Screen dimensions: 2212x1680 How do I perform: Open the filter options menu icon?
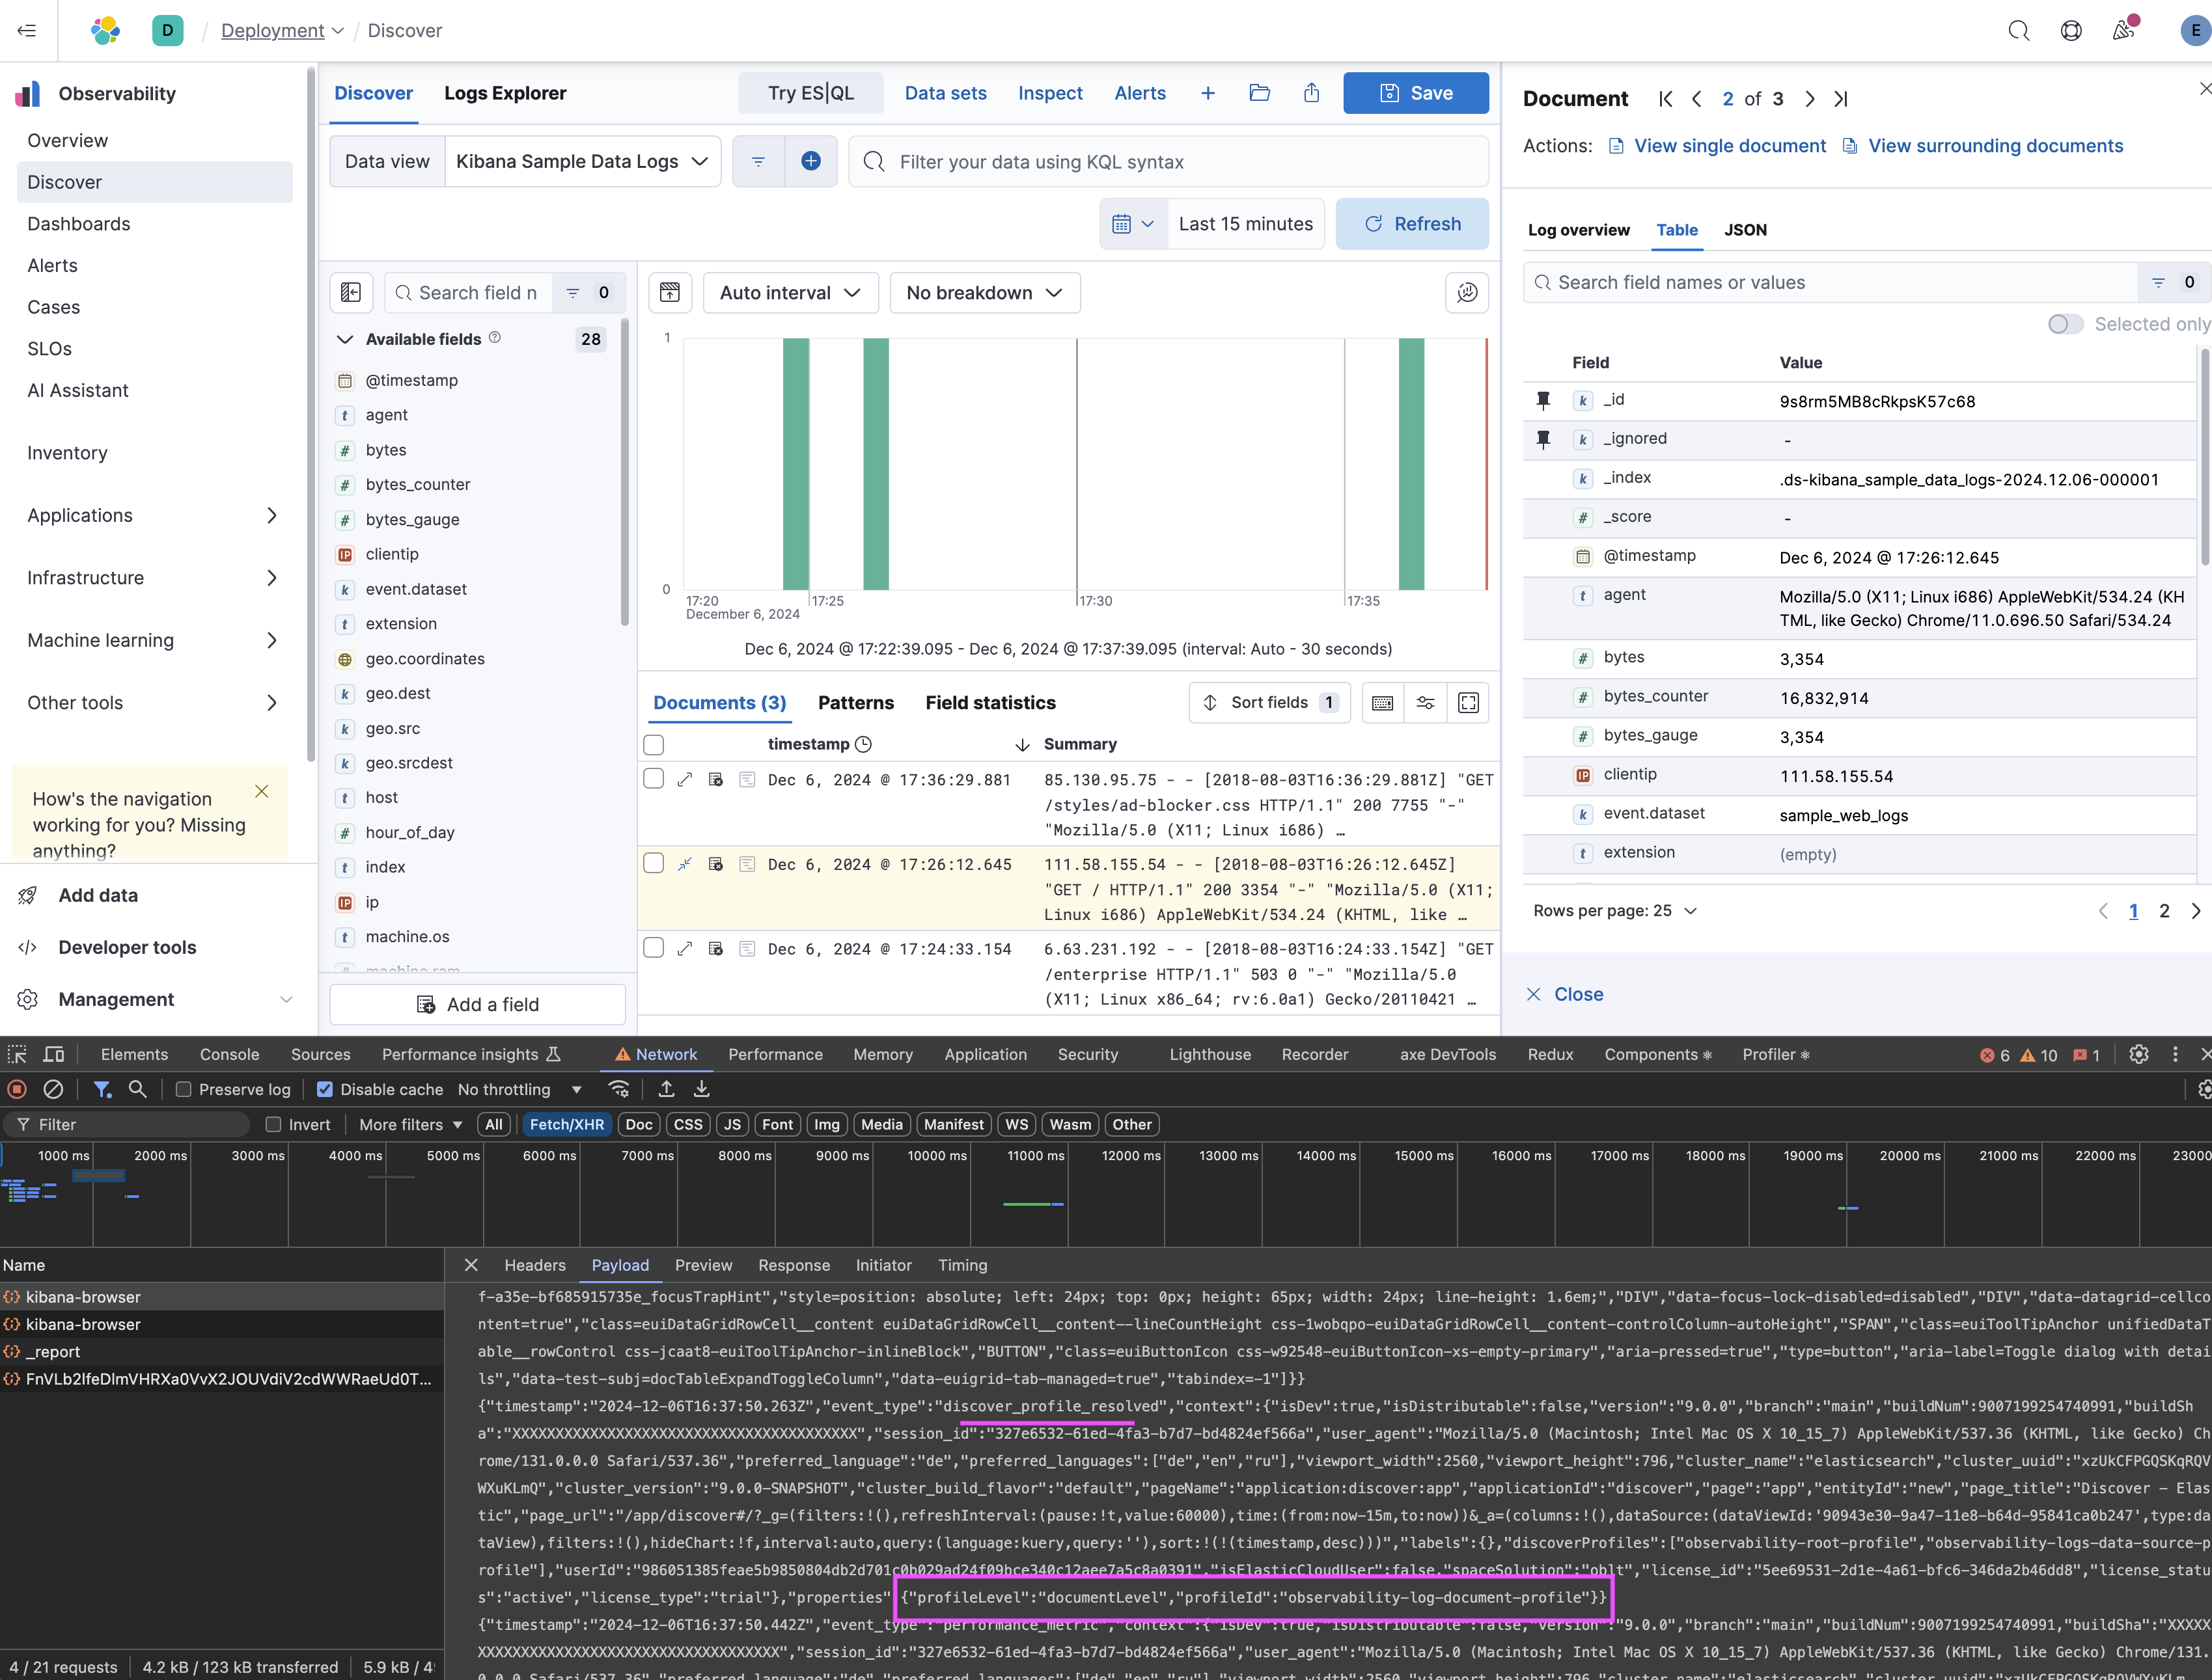tap(758, 161)
